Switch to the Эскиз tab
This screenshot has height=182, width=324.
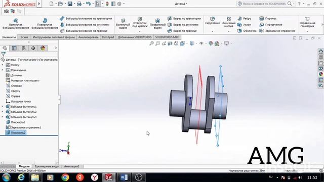(x=24, y=37)
